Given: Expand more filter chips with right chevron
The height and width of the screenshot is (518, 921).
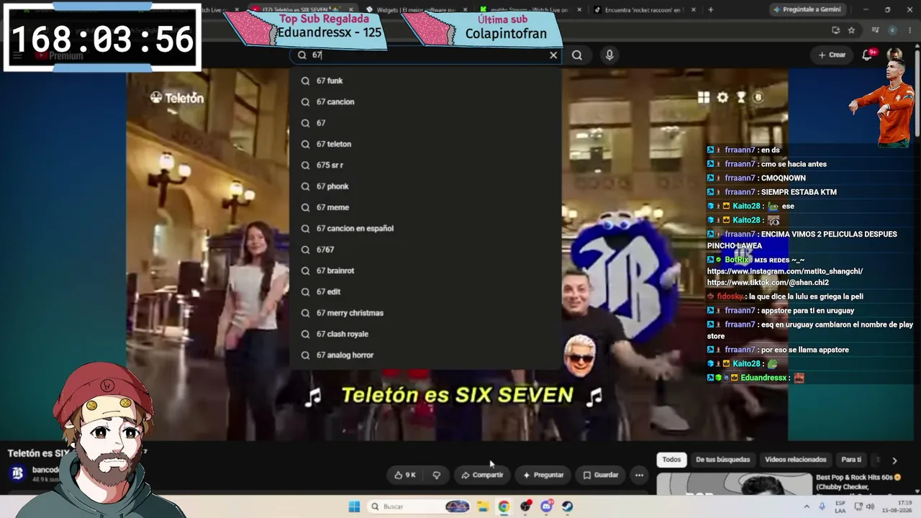Looking at the screenshot, I should [894, 460].
